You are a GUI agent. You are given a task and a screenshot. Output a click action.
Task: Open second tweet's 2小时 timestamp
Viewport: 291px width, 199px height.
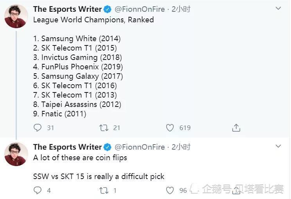181,147
